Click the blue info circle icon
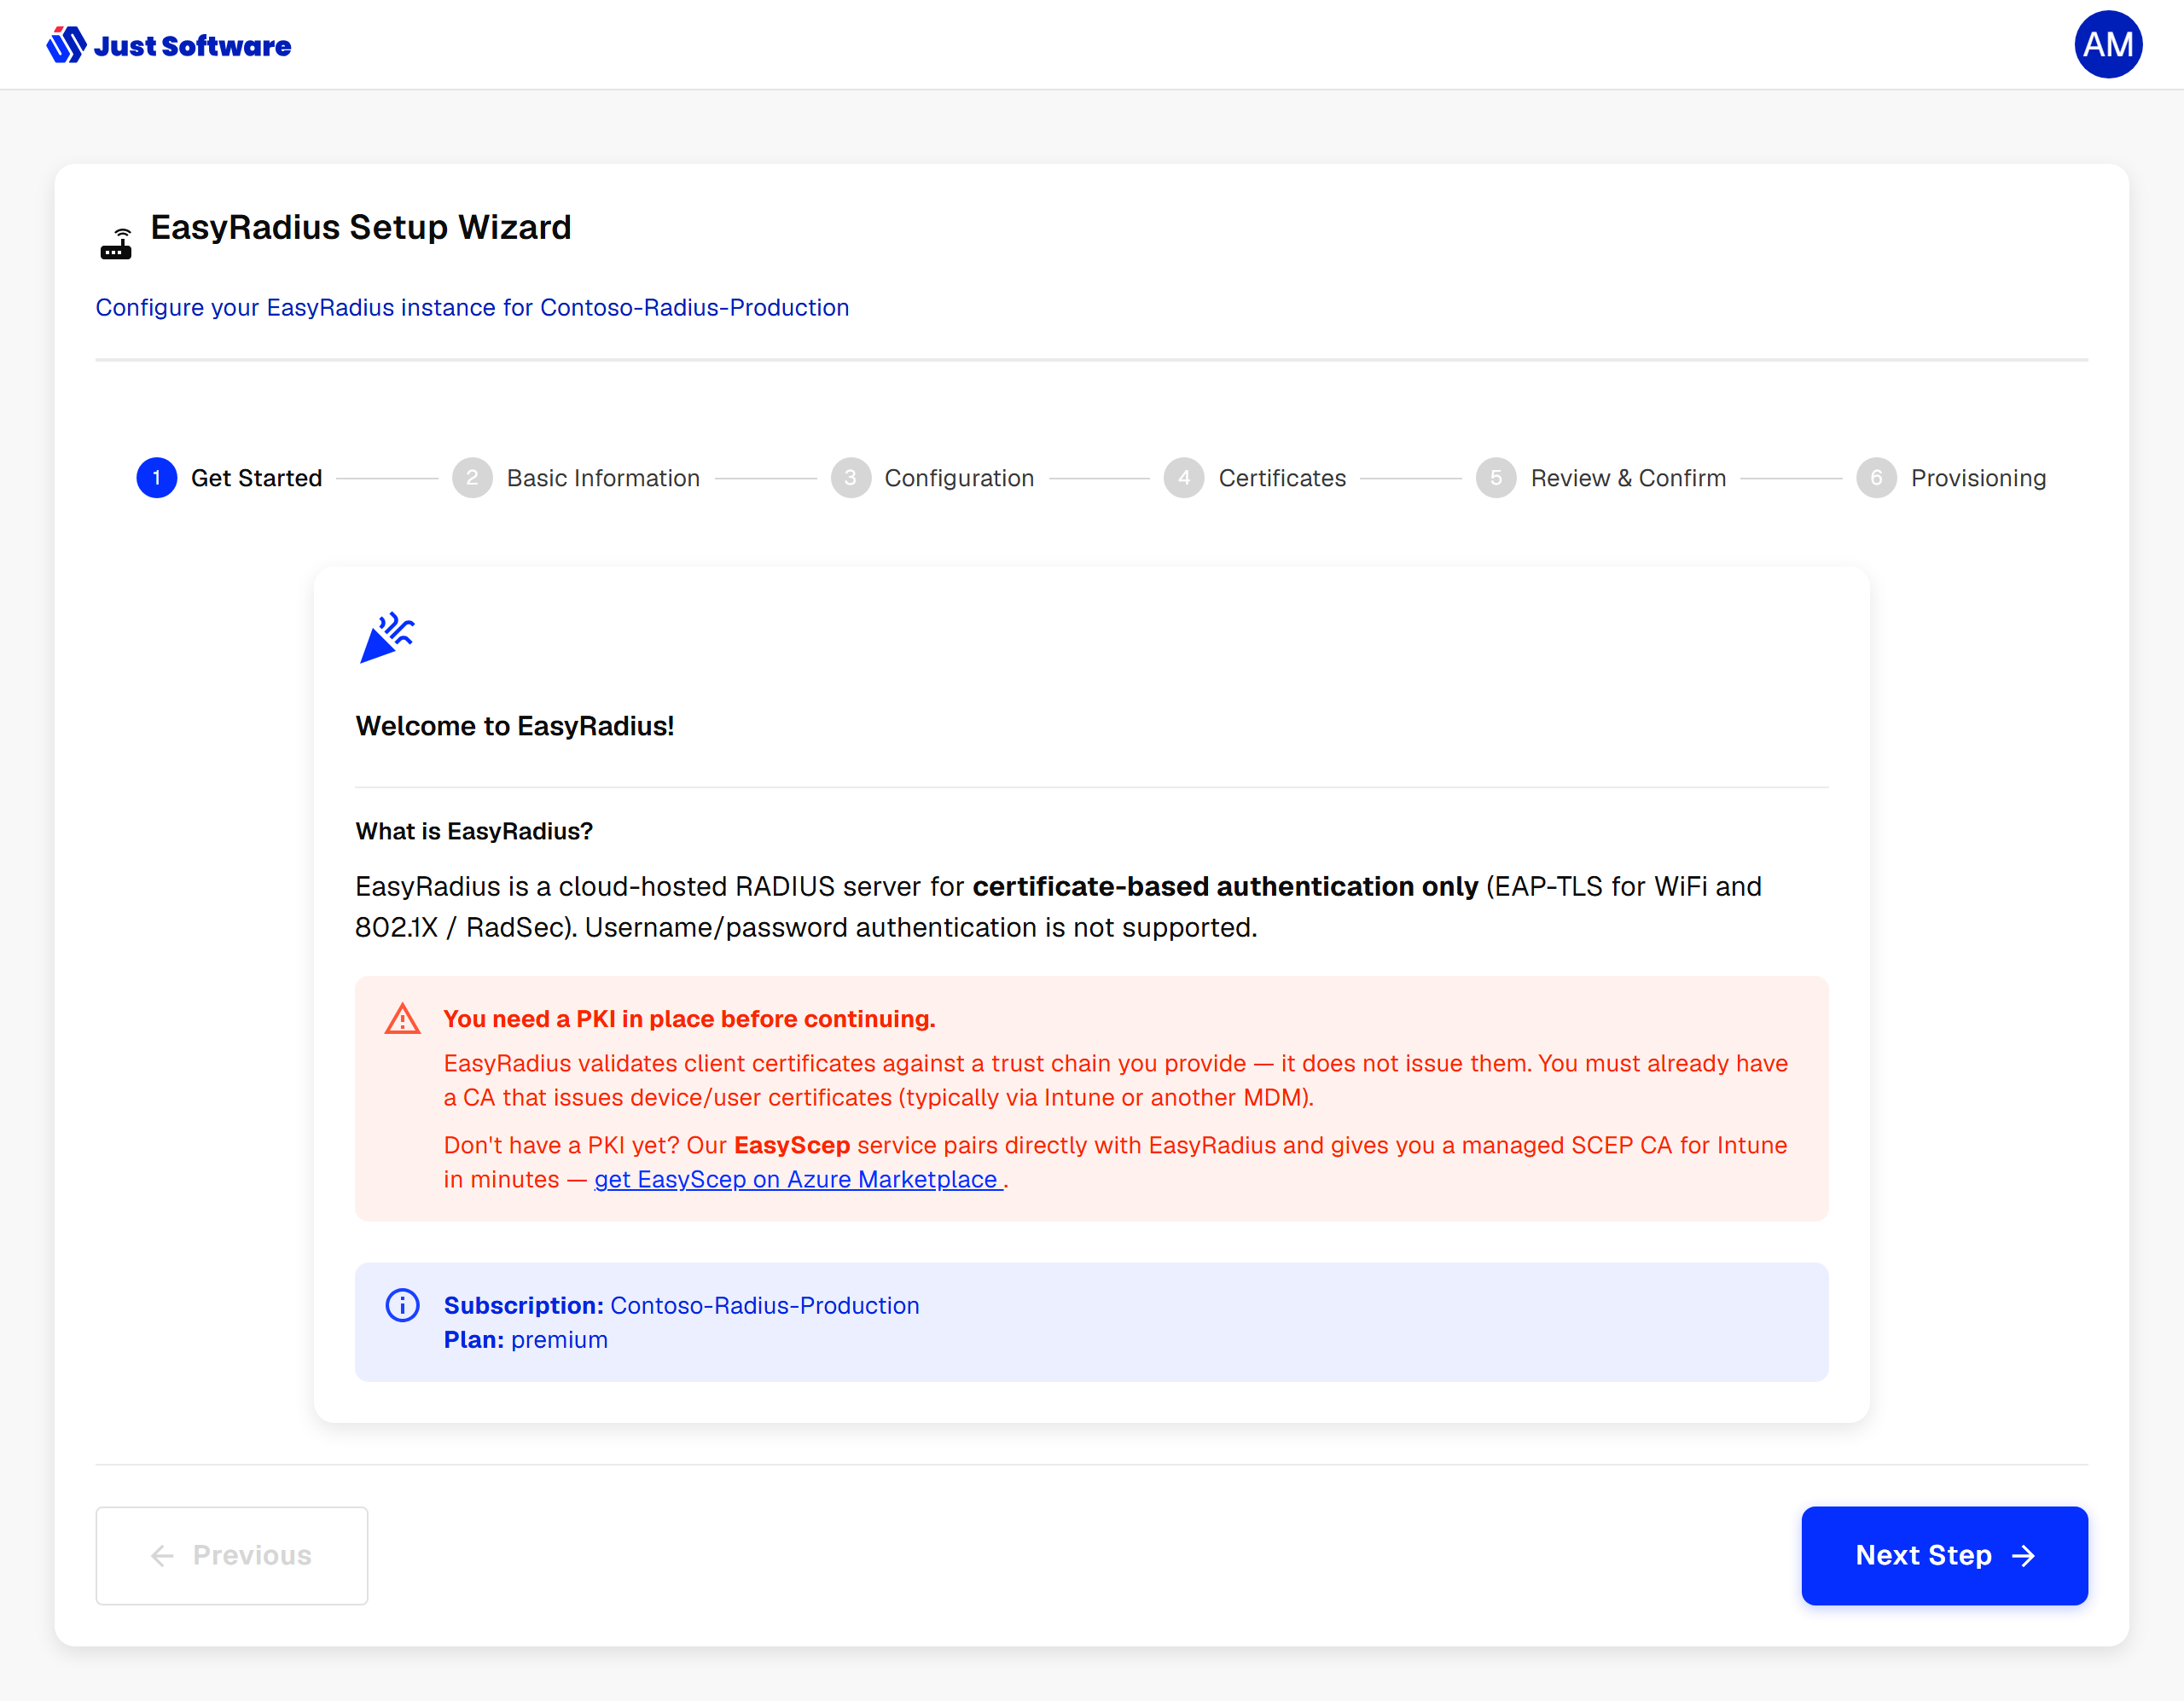Viewport: 2184px width, 1701px height. click(402, 1305)
